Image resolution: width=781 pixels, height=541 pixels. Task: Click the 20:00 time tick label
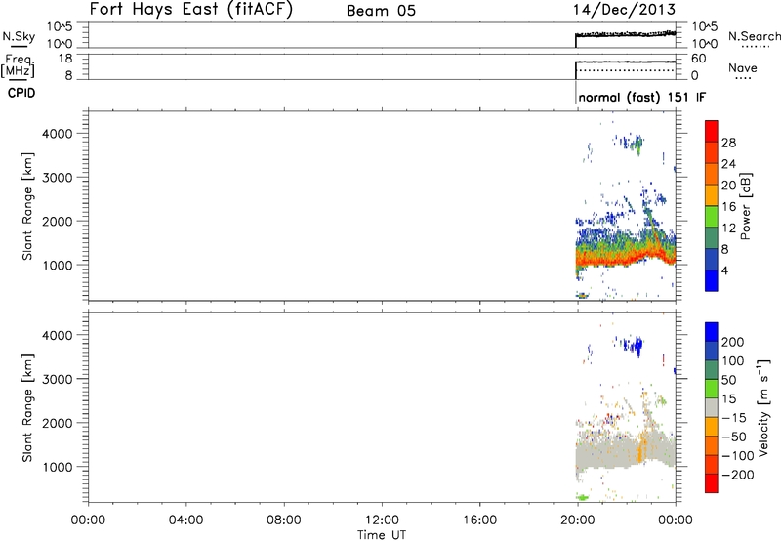click(x=578, y=520)
